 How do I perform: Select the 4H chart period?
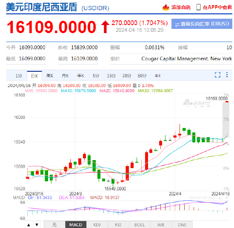pos(157,76)
